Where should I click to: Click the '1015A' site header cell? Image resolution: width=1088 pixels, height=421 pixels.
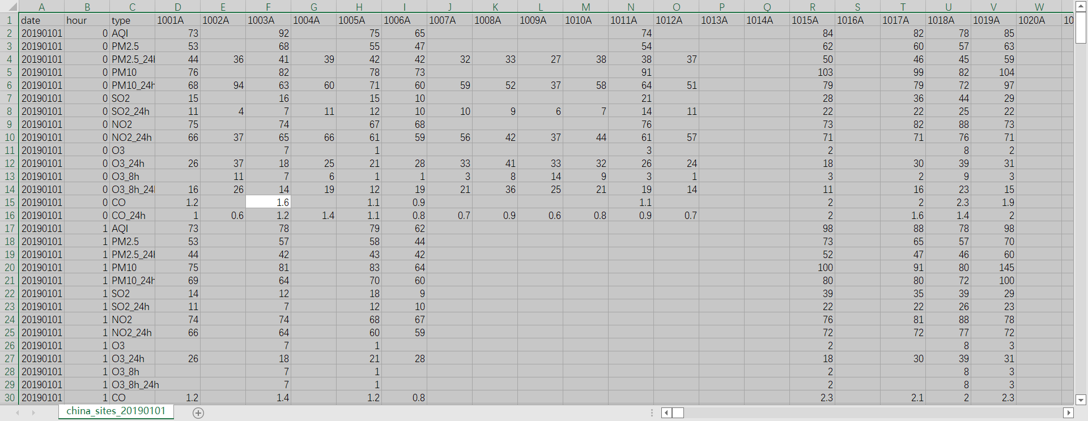[x=813, y=20]
